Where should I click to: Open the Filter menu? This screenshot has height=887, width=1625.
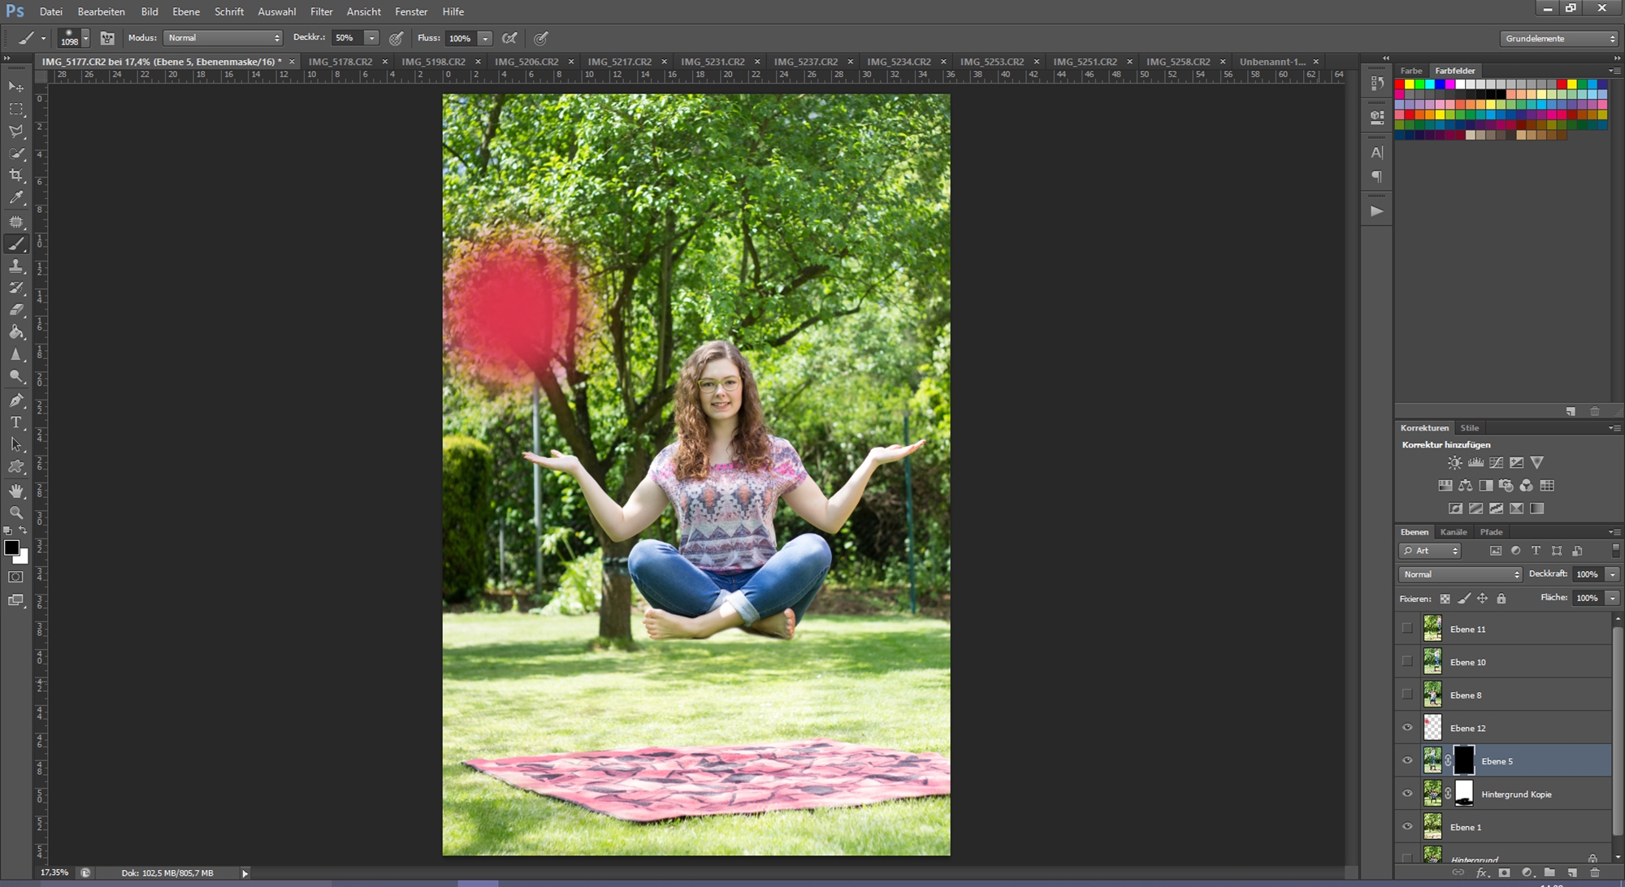pyautogui.click(x=321, y=11)
